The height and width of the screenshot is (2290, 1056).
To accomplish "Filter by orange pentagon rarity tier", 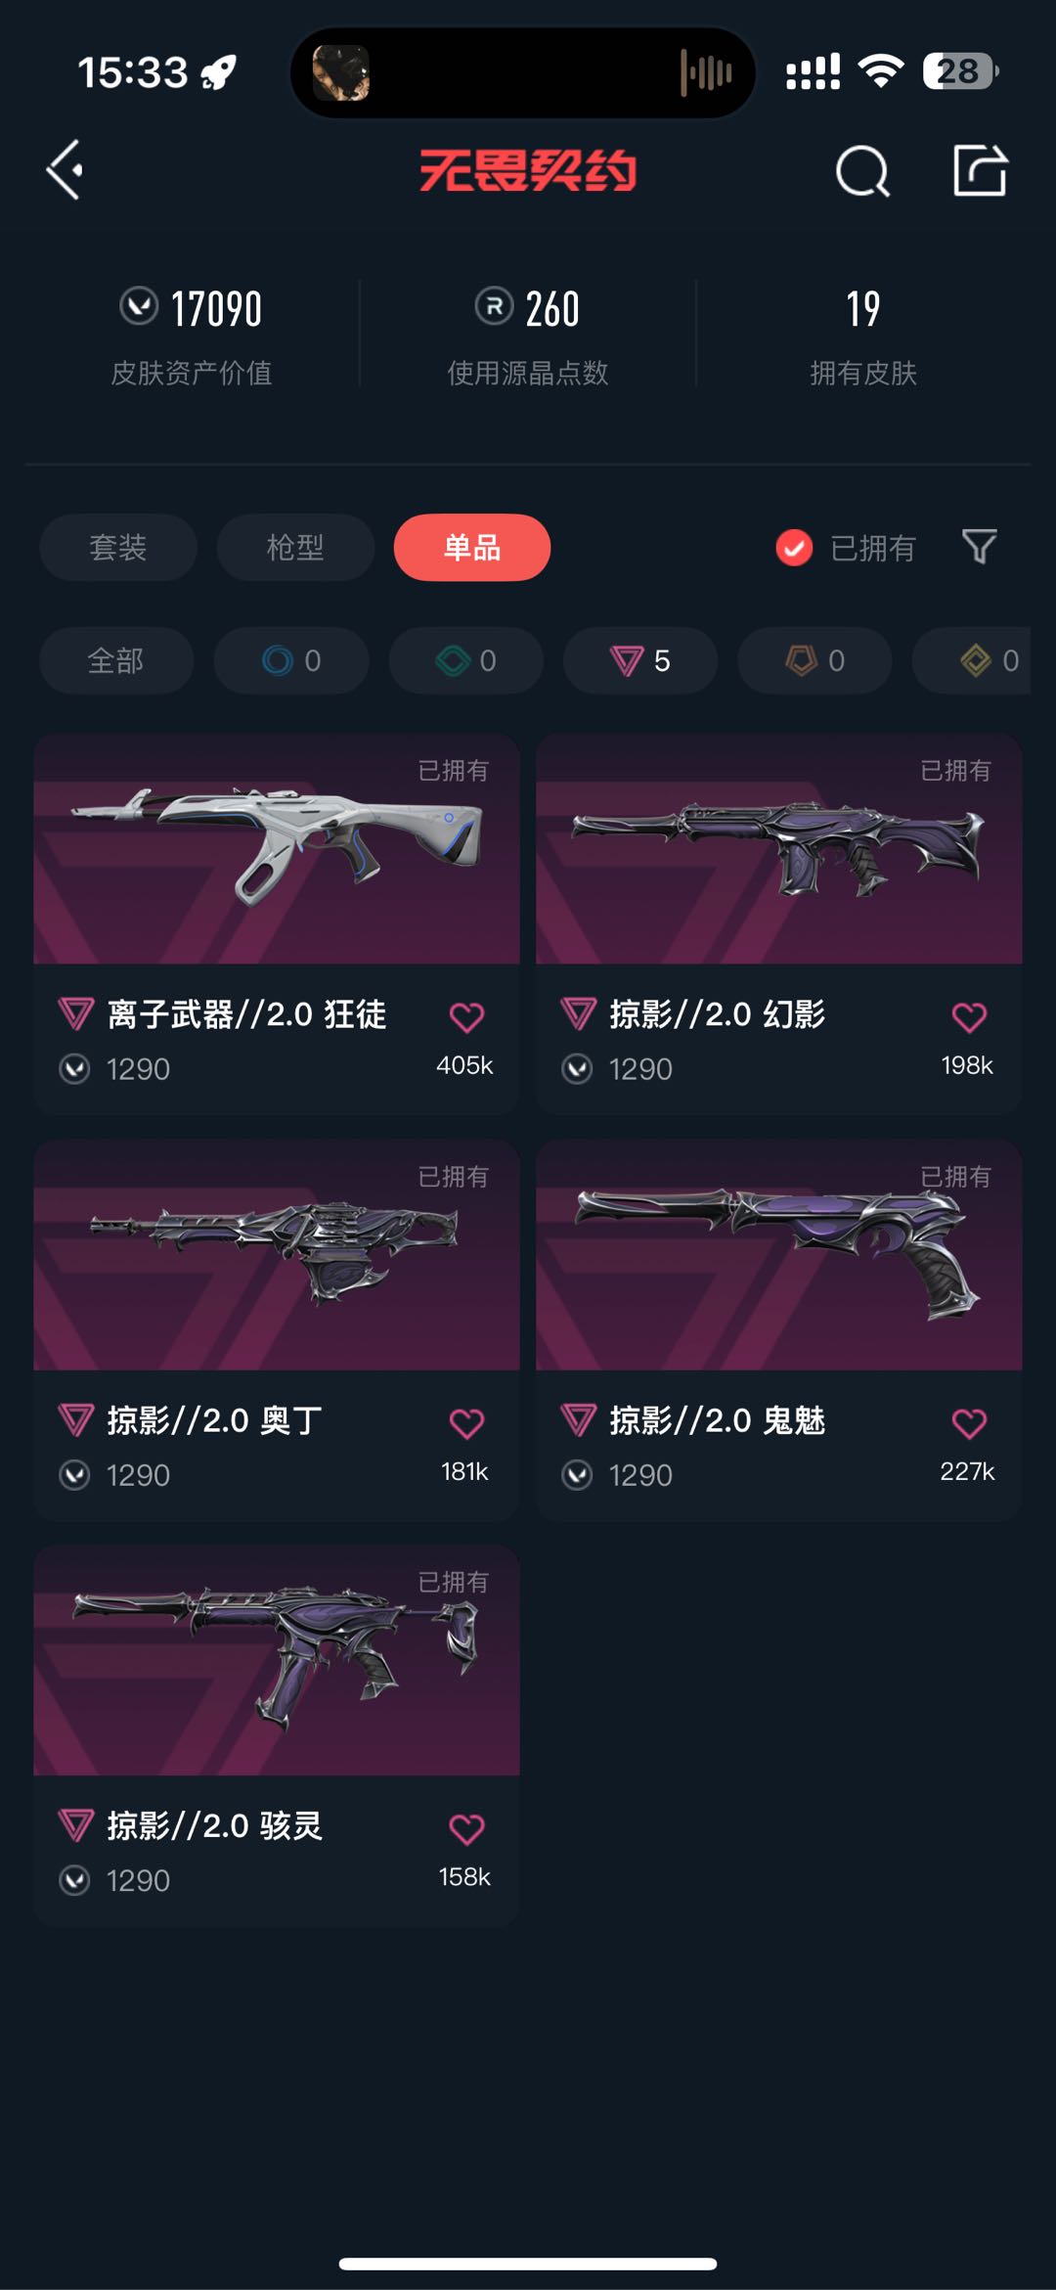I will click(814, 660).
